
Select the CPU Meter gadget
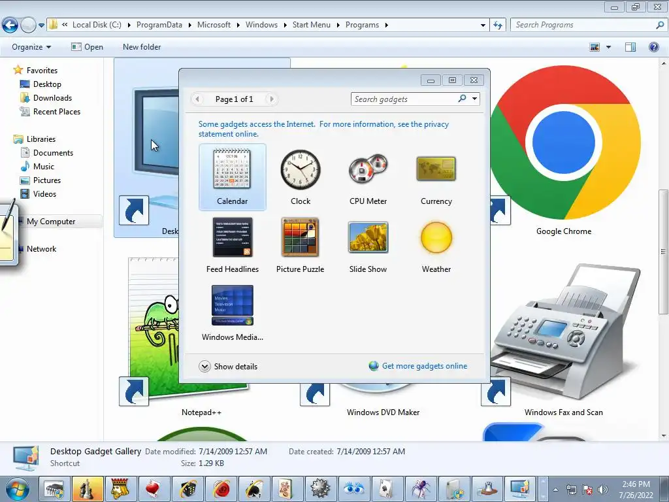click(x=368, y=177)
